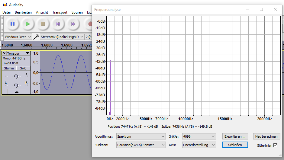
Task: Click the Mono, 44100Hz track info text
Action: click(14, 58)
